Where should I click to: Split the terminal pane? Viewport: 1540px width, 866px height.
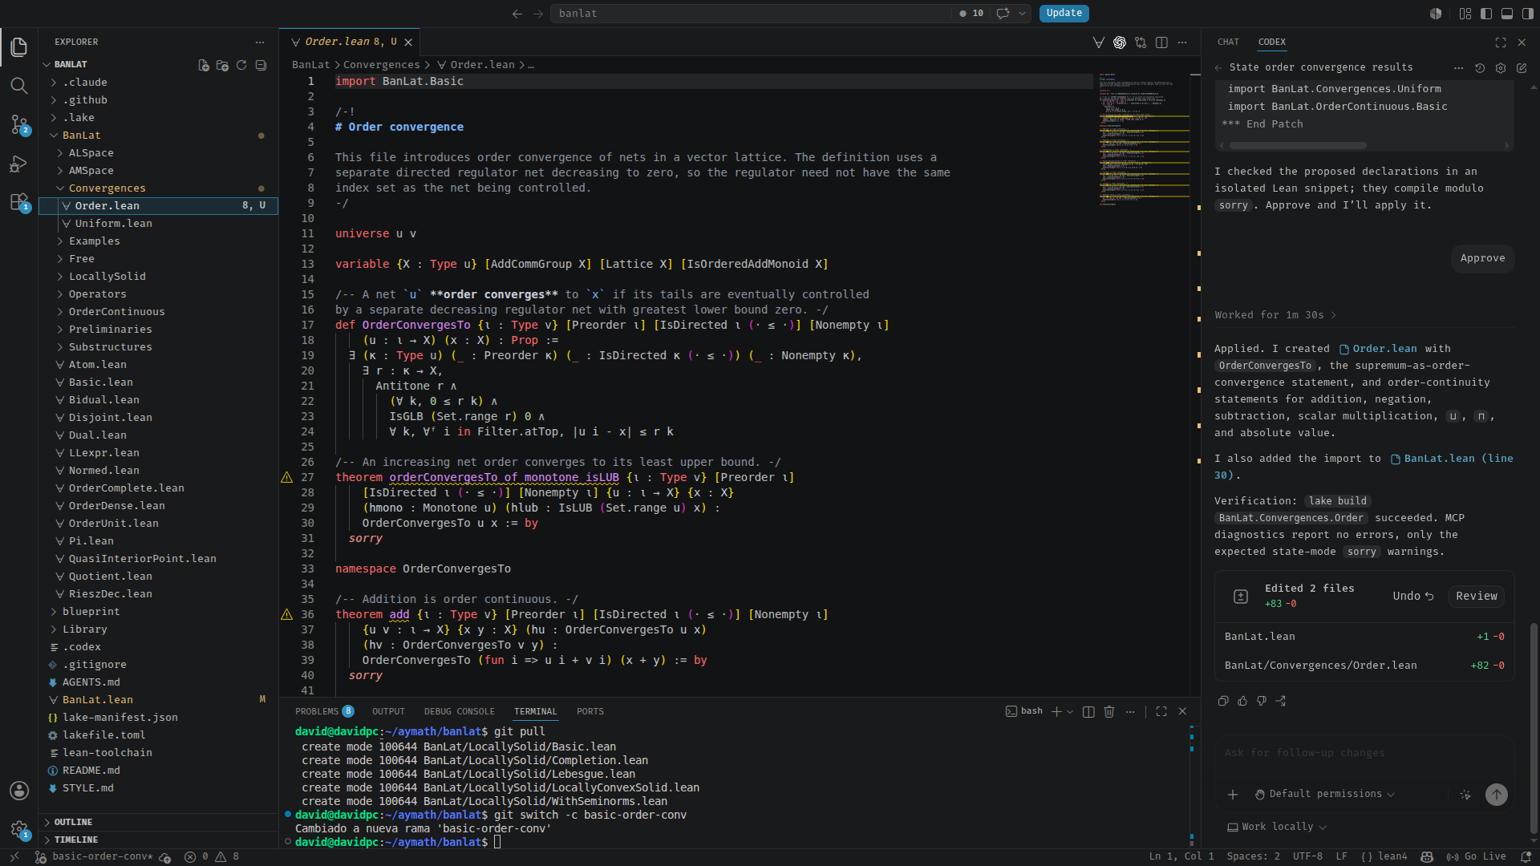(x=1088, y=711)
